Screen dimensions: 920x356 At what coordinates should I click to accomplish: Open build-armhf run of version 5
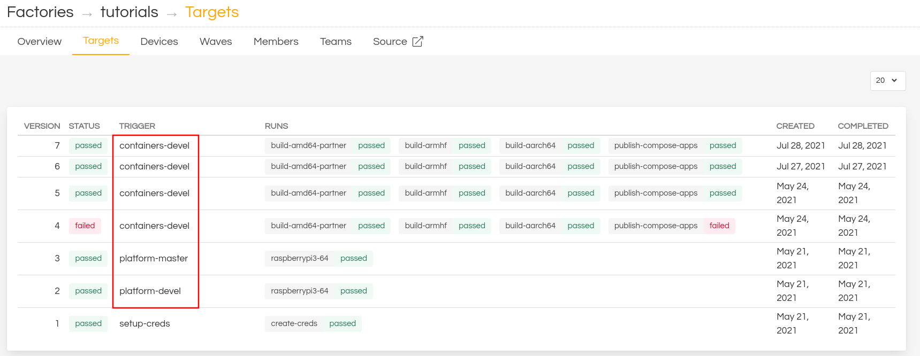445,193
